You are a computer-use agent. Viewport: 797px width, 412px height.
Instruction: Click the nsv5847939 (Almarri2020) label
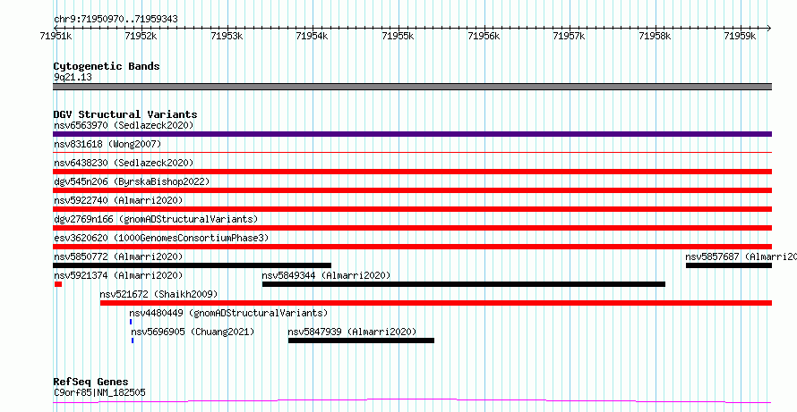352,332
